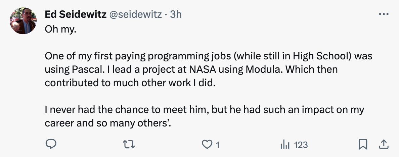Click the like count number 1

point(218,145)
